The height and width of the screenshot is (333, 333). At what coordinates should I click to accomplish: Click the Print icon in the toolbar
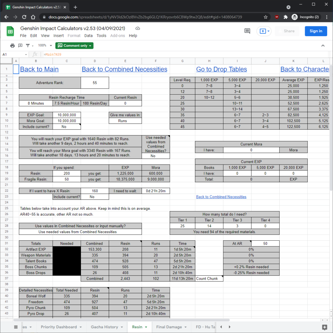pyautogui.click(x=12, y=46)
